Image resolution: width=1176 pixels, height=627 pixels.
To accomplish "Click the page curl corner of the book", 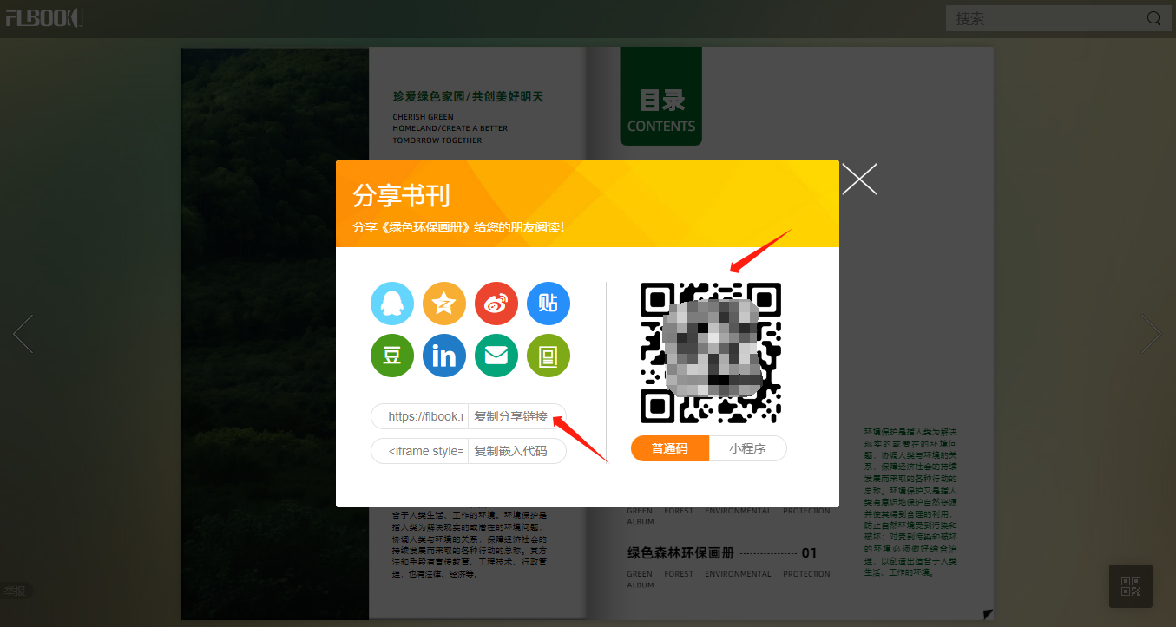I will [x=988, y=614].
